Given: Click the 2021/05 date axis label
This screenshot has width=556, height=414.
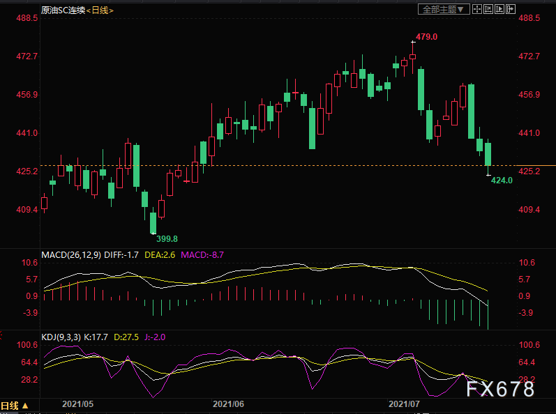Looking at the screenshot, I should [77, 404].
